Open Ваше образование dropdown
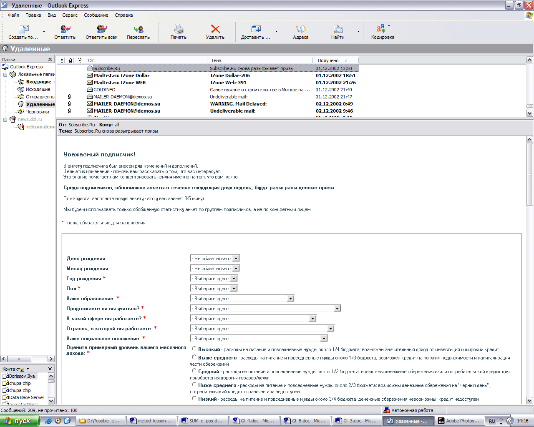Screen dimensions: 534x427 pos(242,299)
